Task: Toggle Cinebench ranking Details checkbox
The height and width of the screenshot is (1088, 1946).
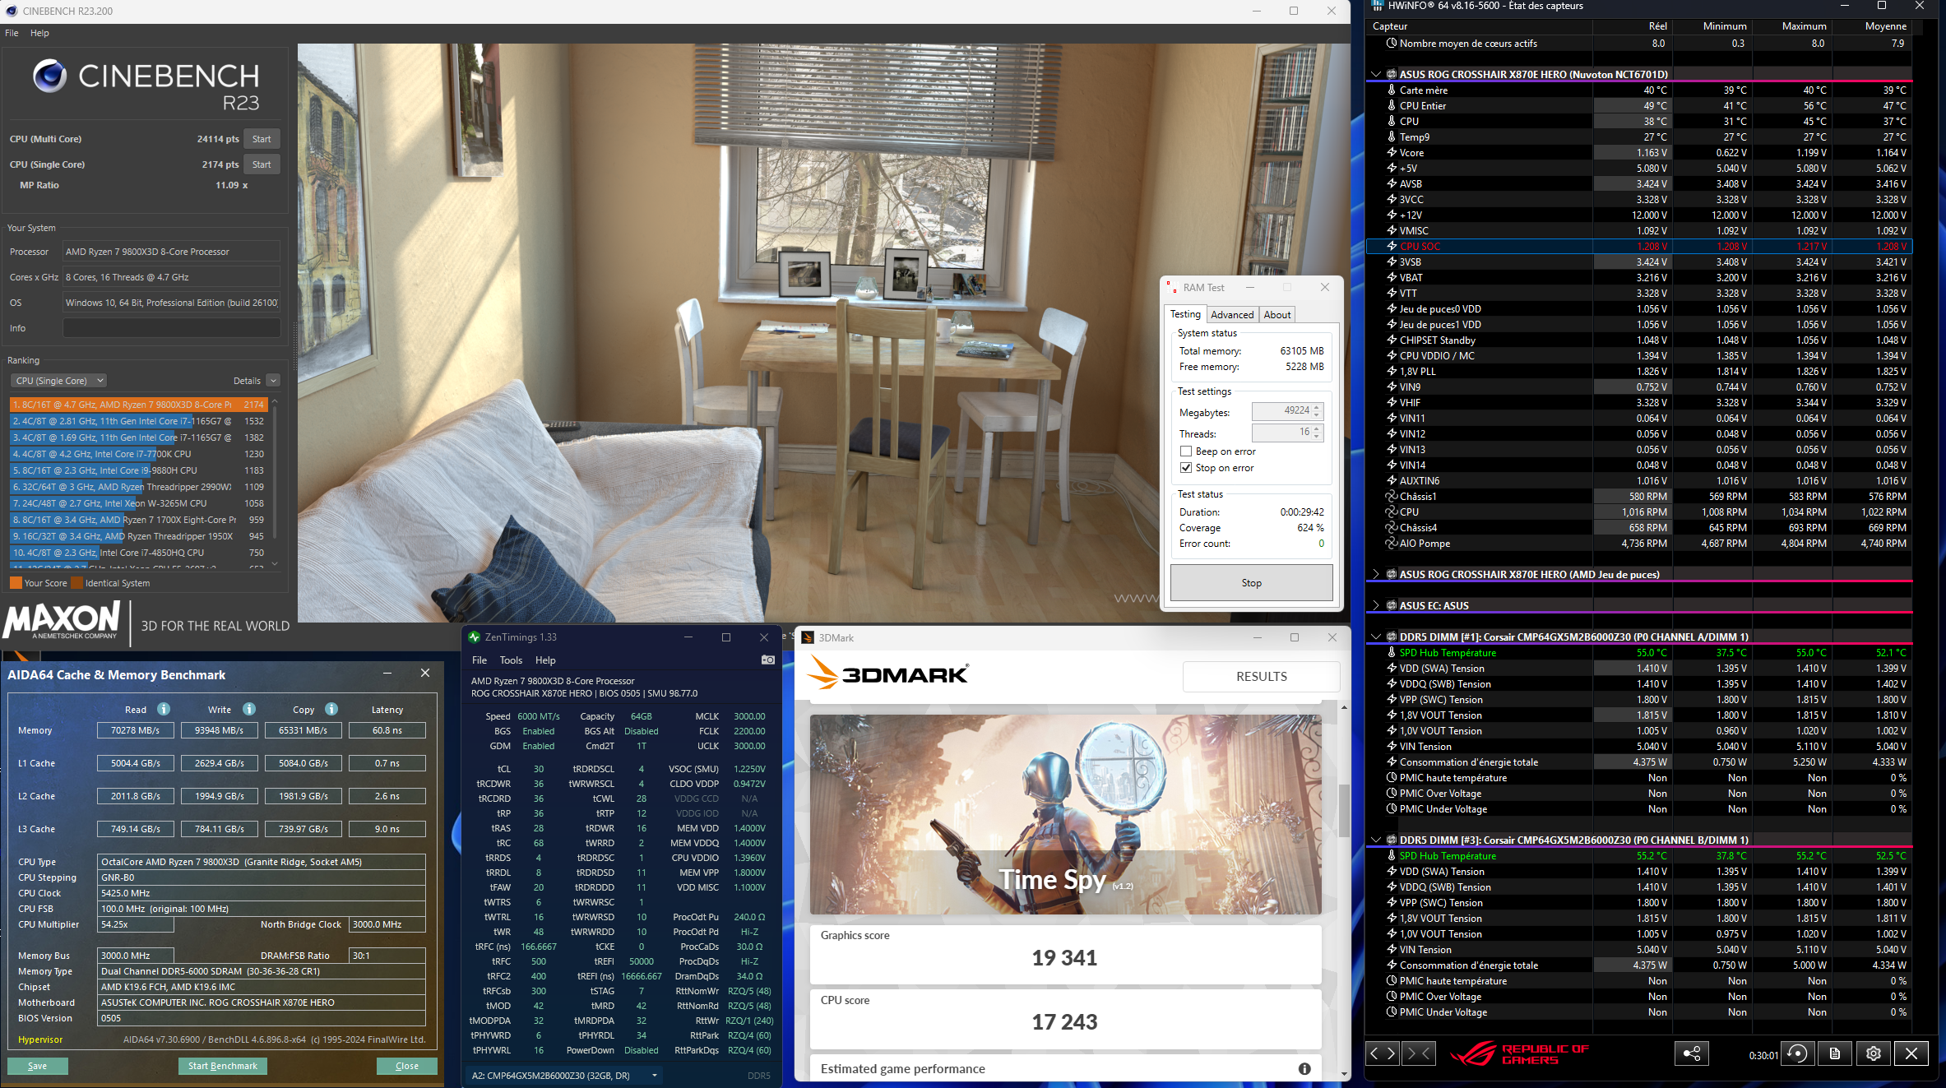Action: (x=273, y=381)
